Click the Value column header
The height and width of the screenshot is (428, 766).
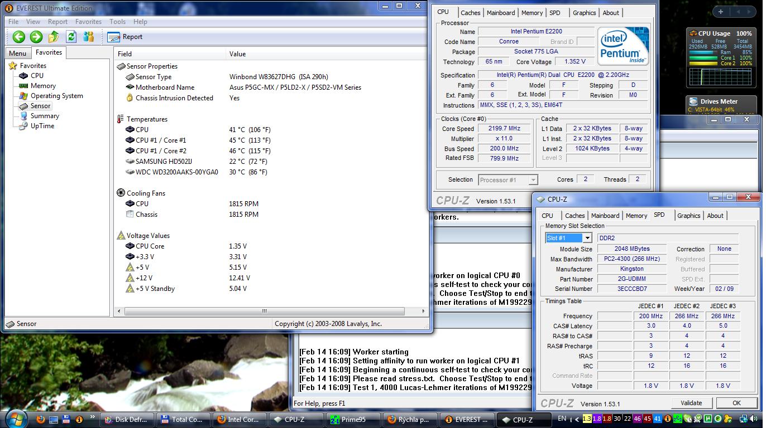(x=327, y=54)
